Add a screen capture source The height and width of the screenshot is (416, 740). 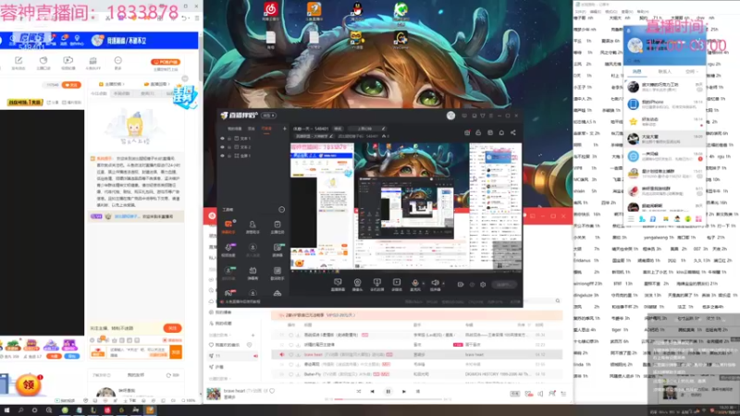pyautogui.click(x=338, y=285)
